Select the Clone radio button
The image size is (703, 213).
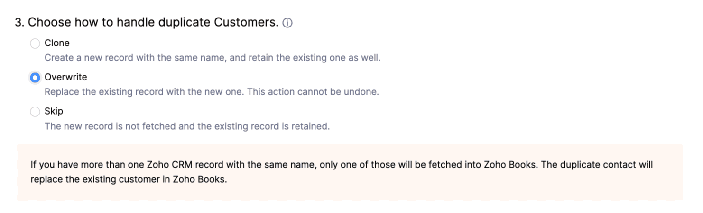coord(35,44)
